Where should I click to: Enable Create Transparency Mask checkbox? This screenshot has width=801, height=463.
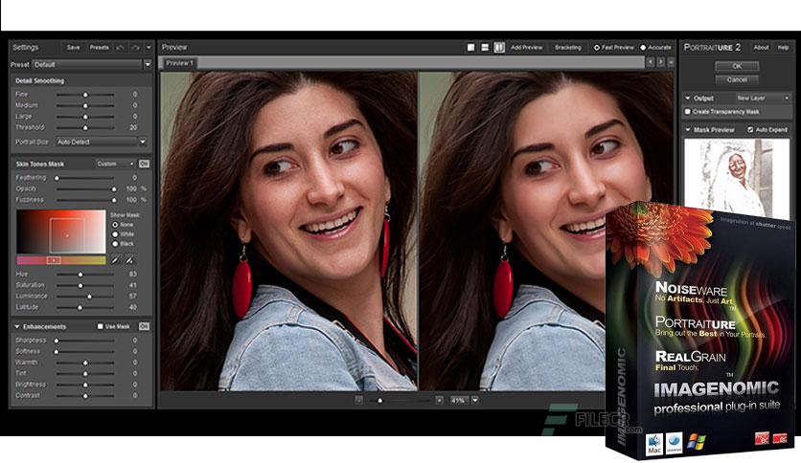[x=689, y=112]
